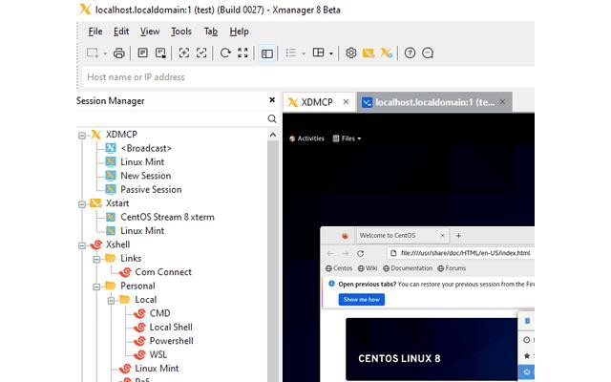Click the session tree scroll-up arrow

tap(273, 135)
